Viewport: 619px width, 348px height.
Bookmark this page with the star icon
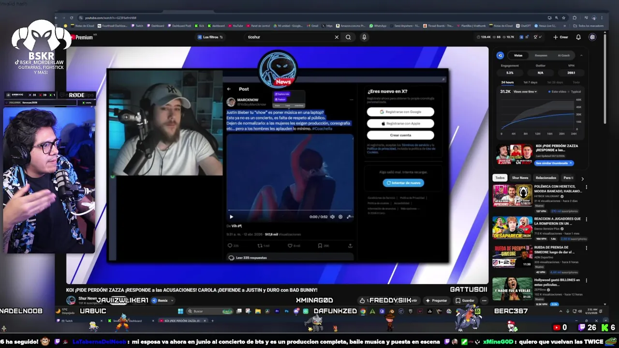[x=564, y=18]
